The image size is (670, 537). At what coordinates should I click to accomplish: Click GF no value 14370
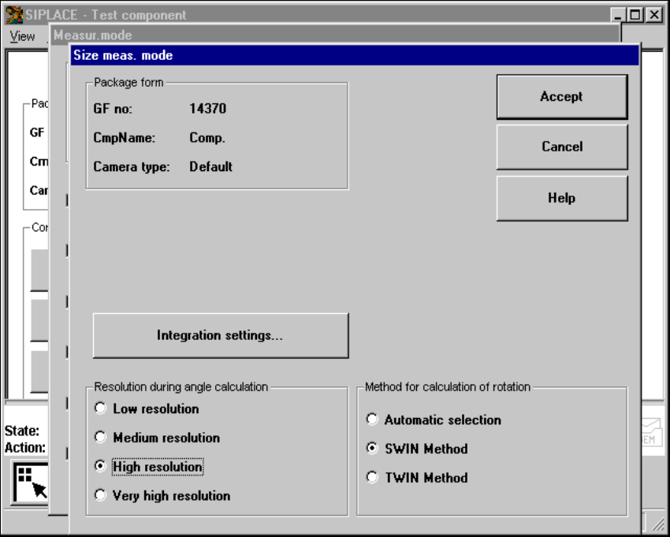(x=207, y=109)
